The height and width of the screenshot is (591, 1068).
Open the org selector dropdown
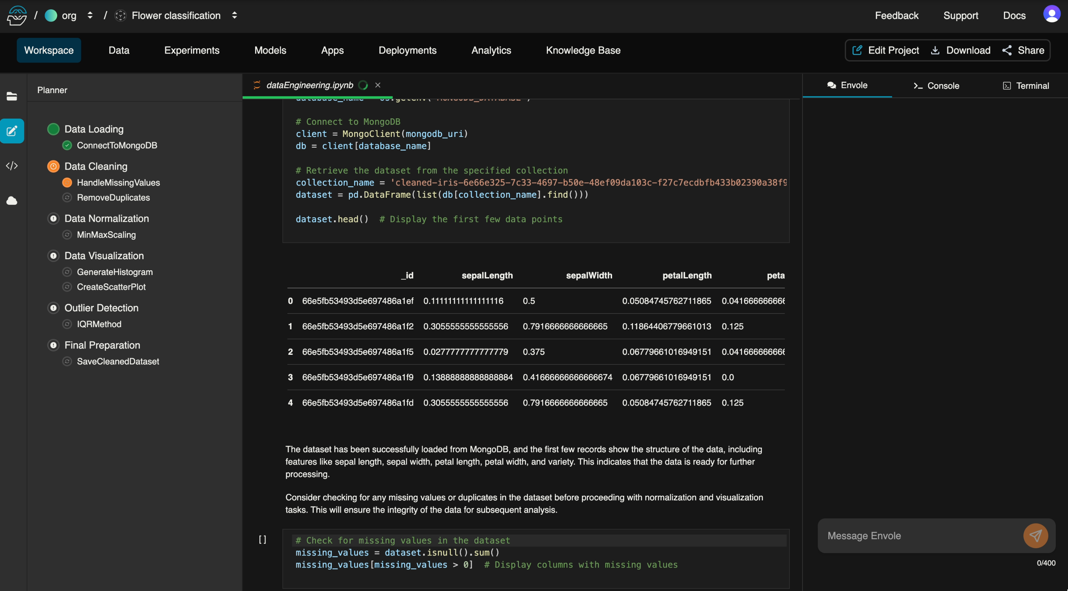[x=90, y=15]
